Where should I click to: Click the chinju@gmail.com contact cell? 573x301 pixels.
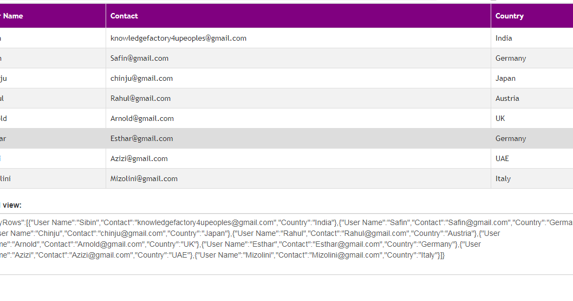tap(141, 78)
